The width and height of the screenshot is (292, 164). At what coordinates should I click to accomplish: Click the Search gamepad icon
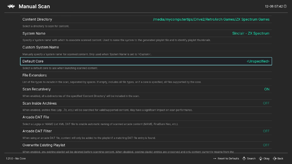(x=244, y=159)
